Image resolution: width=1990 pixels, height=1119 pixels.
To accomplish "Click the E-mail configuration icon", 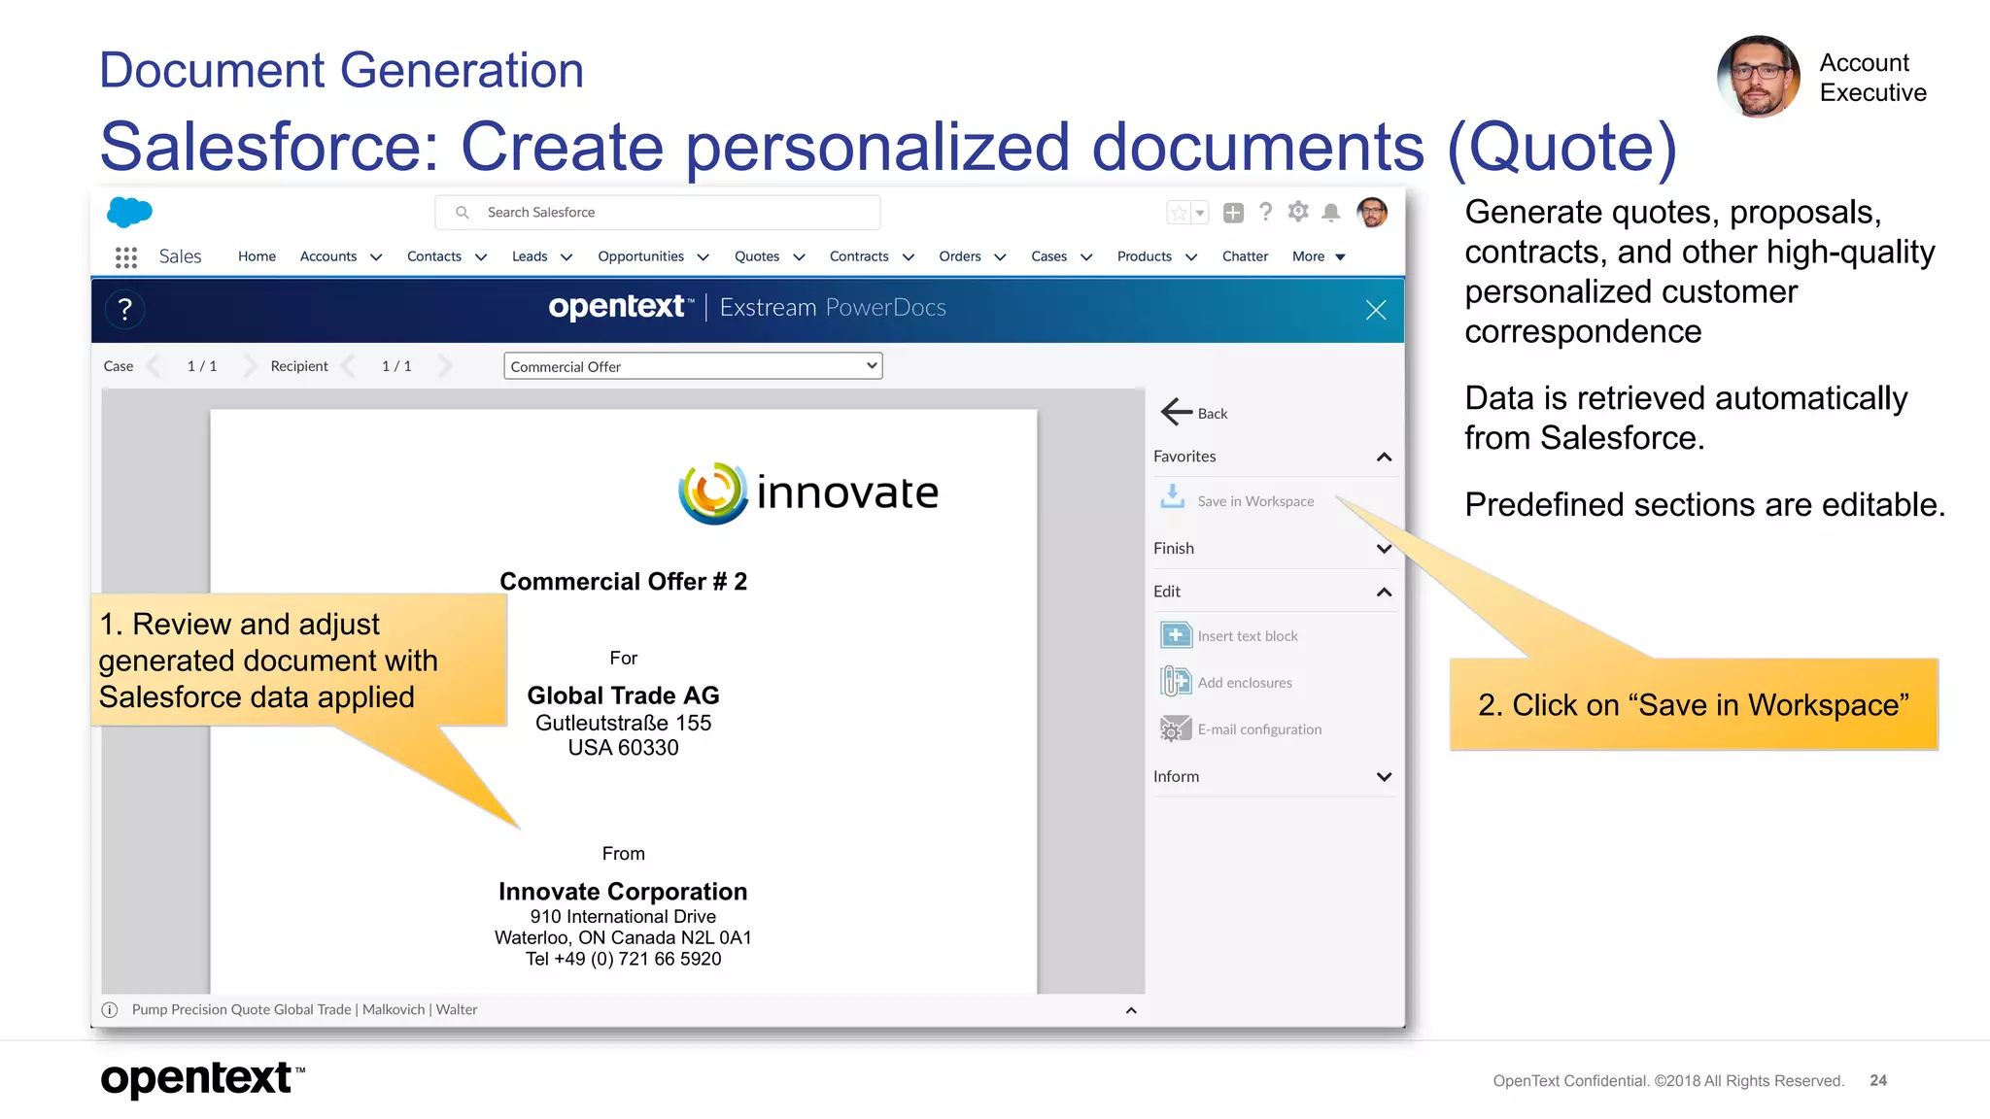I will tap(1176, 729).
